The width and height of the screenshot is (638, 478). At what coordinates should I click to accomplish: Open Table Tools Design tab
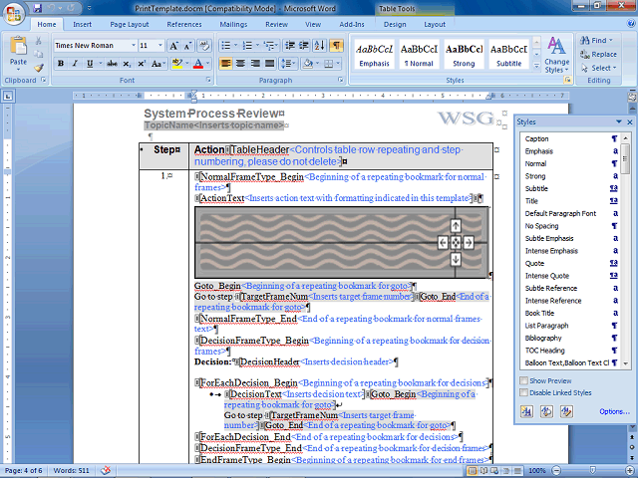(x=395, y=24)
